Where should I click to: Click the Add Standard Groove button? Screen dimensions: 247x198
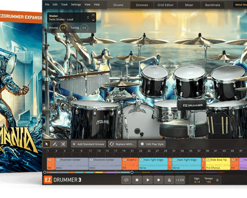point(88,144)
